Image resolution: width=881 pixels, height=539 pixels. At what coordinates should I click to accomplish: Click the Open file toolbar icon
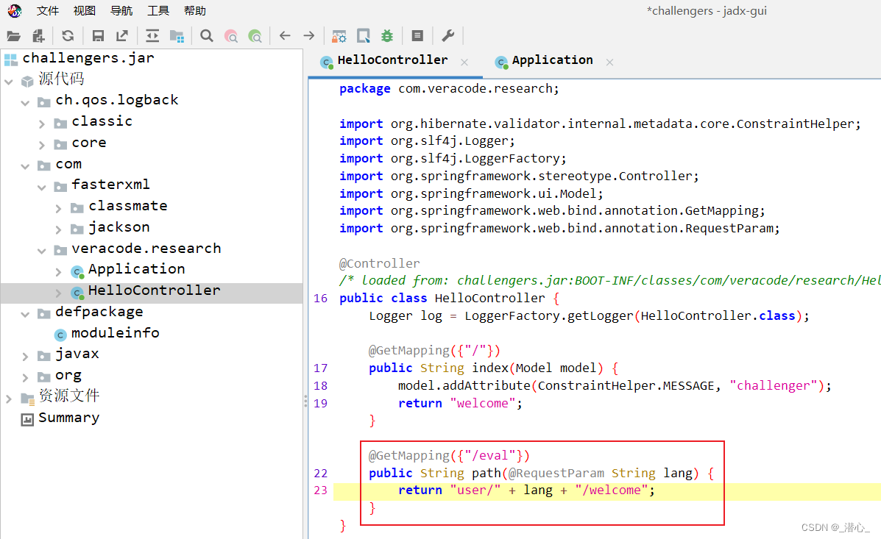pos(13,36)
